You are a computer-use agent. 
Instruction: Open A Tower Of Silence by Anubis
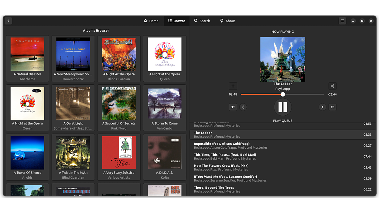[x=27, y=157]
